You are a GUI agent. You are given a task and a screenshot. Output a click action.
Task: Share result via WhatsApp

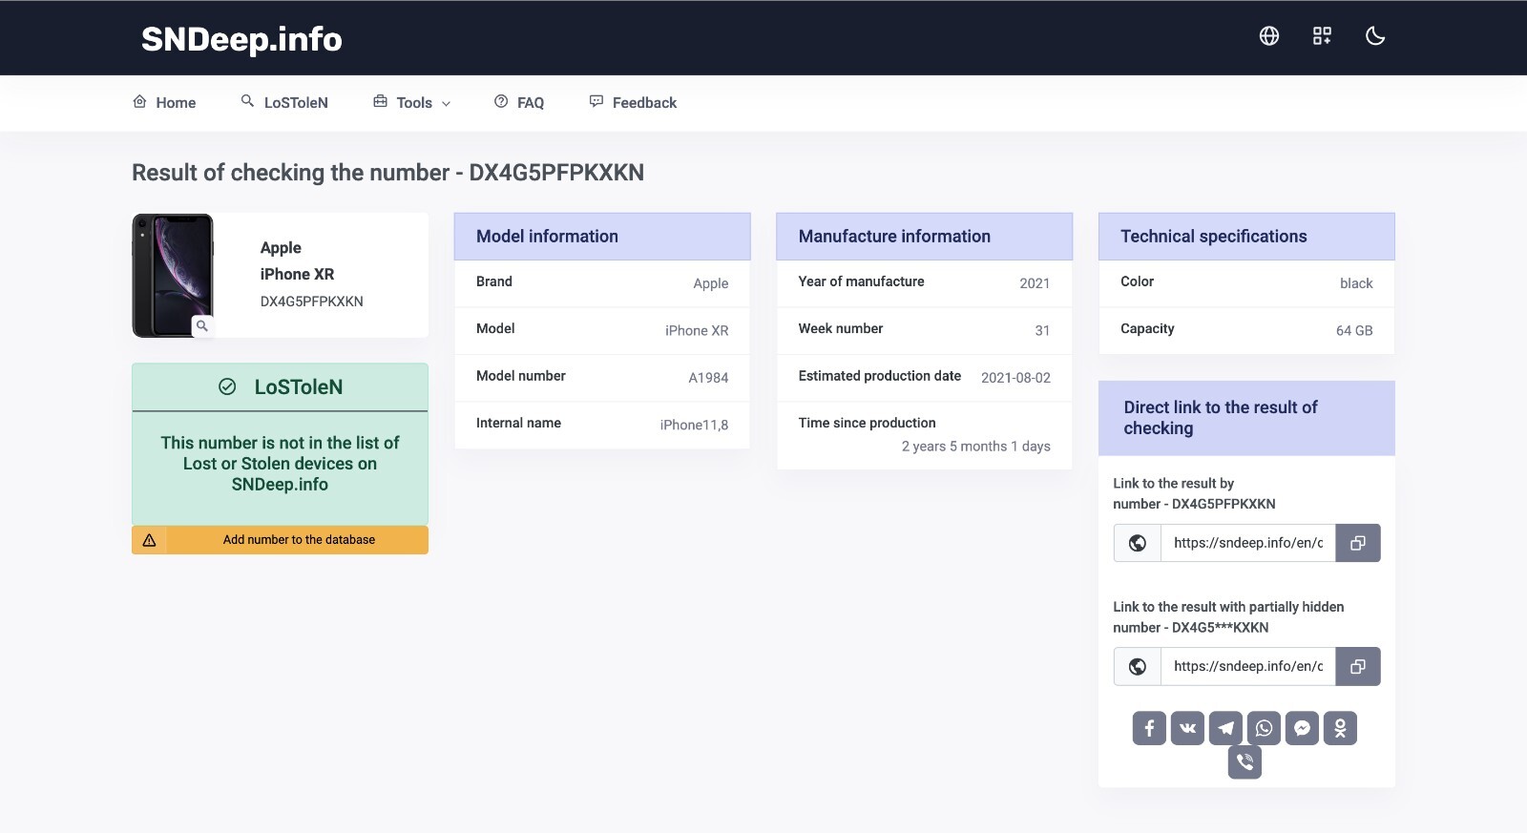tap(1264, 728)
